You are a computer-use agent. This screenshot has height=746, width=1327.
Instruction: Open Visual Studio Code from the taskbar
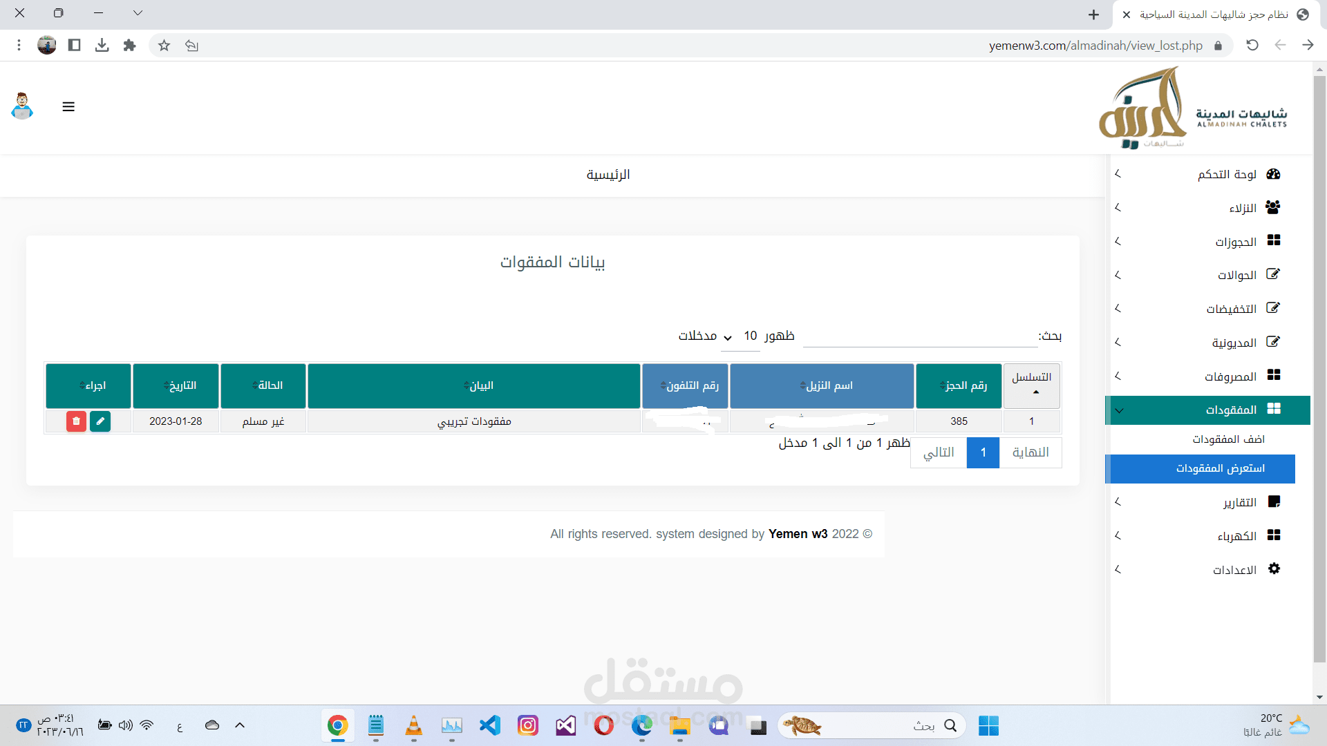pyautogui.click(x=490, y=725)
